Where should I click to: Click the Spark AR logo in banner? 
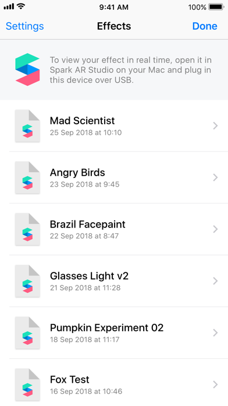tap(27, 69)
